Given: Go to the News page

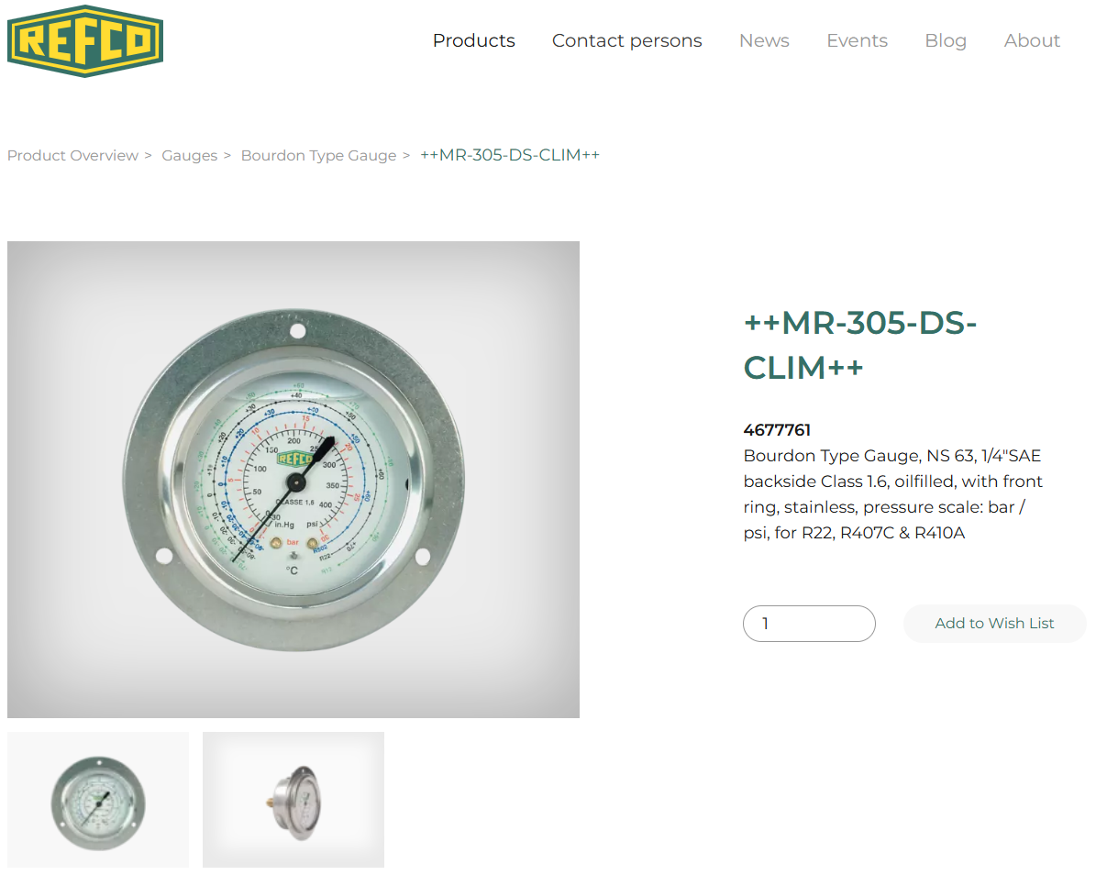Looking at the screenshot, I should (x=764, y=40).
